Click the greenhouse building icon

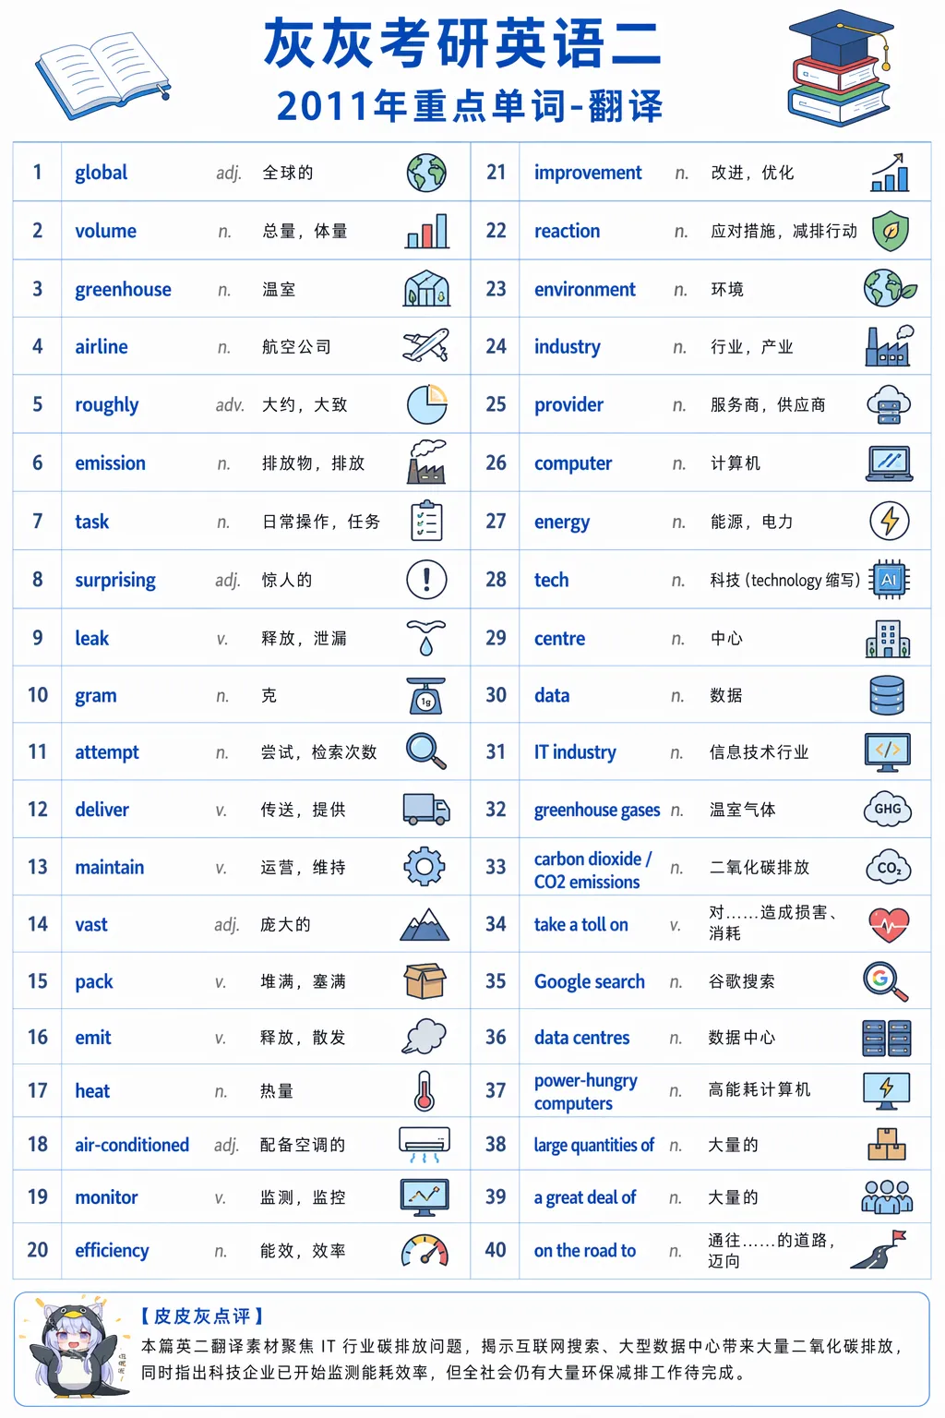426,289
